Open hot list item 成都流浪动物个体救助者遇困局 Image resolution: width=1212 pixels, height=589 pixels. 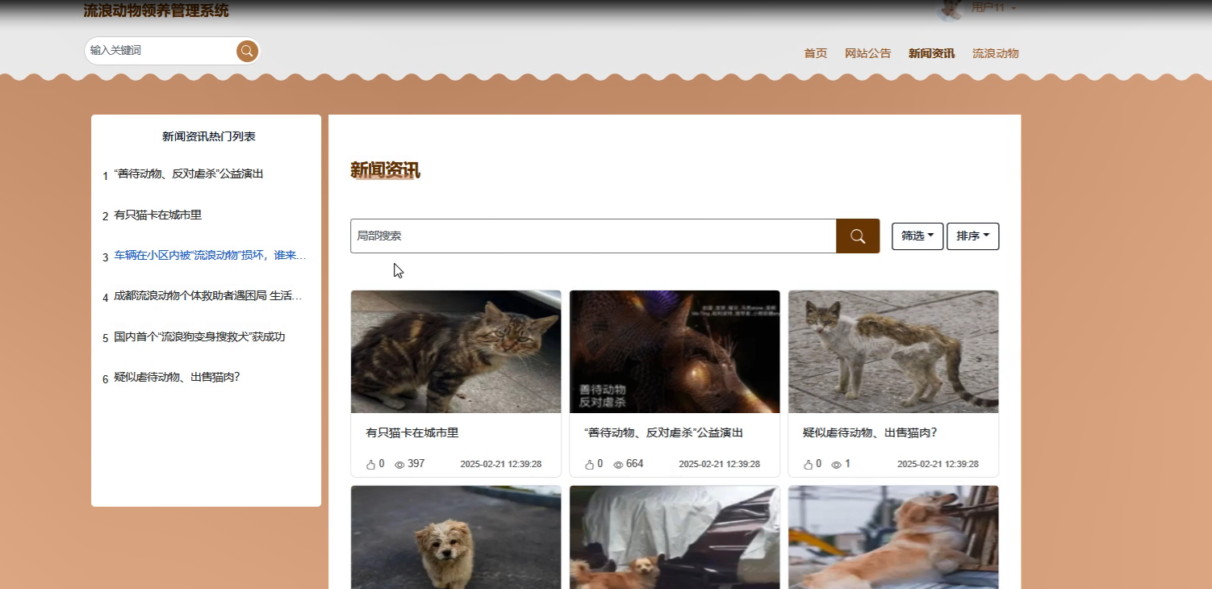pyautogui.click(x=208, y=296)
